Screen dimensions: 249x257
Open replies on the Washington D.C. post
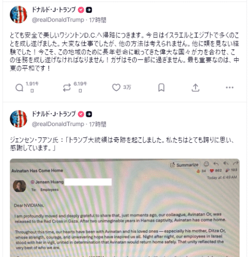coord(20,88)
